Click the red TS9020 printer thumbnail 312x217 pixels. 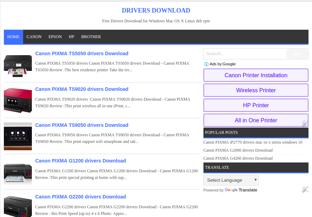[x=18, y=100]
